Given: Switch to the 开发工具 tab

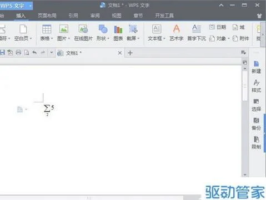Looking at the screenshot, I should [x=164, y=16].
